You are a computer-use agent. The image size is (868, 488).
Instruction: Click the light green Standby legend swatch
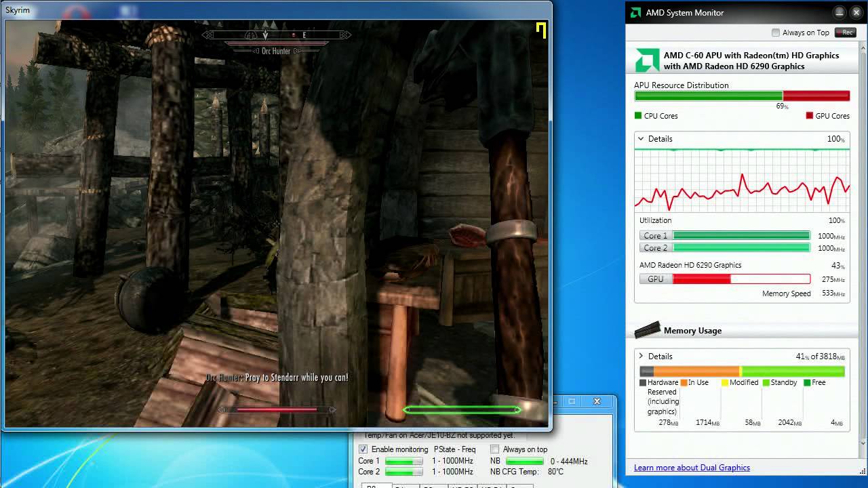(x=766, y=382)
